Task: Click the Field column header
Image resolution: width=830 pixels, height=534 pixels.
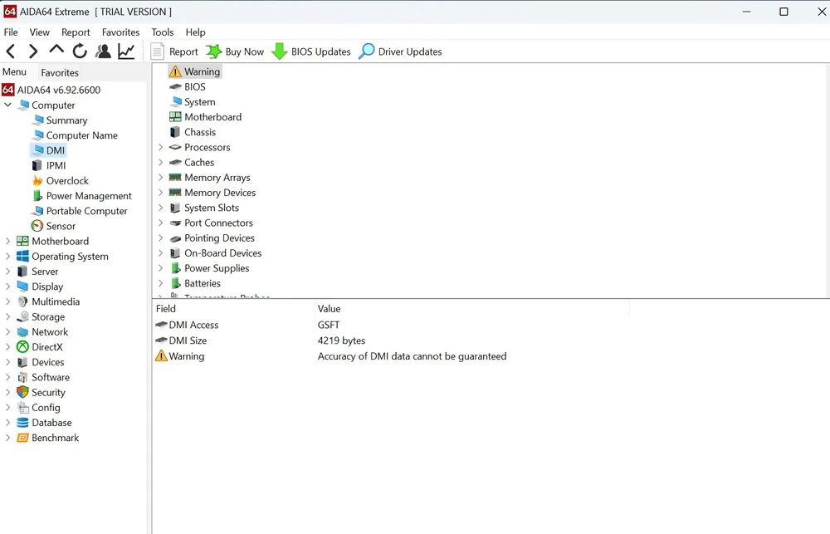Action: click(166, 309)
